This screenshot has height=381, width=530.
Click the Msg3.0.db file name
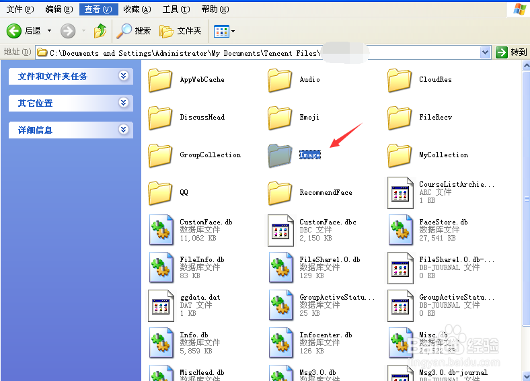317,372
